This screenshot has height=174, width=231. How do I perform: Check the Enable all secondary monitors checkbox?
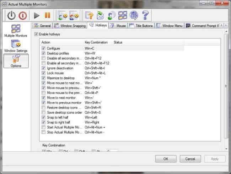(43, 63)
